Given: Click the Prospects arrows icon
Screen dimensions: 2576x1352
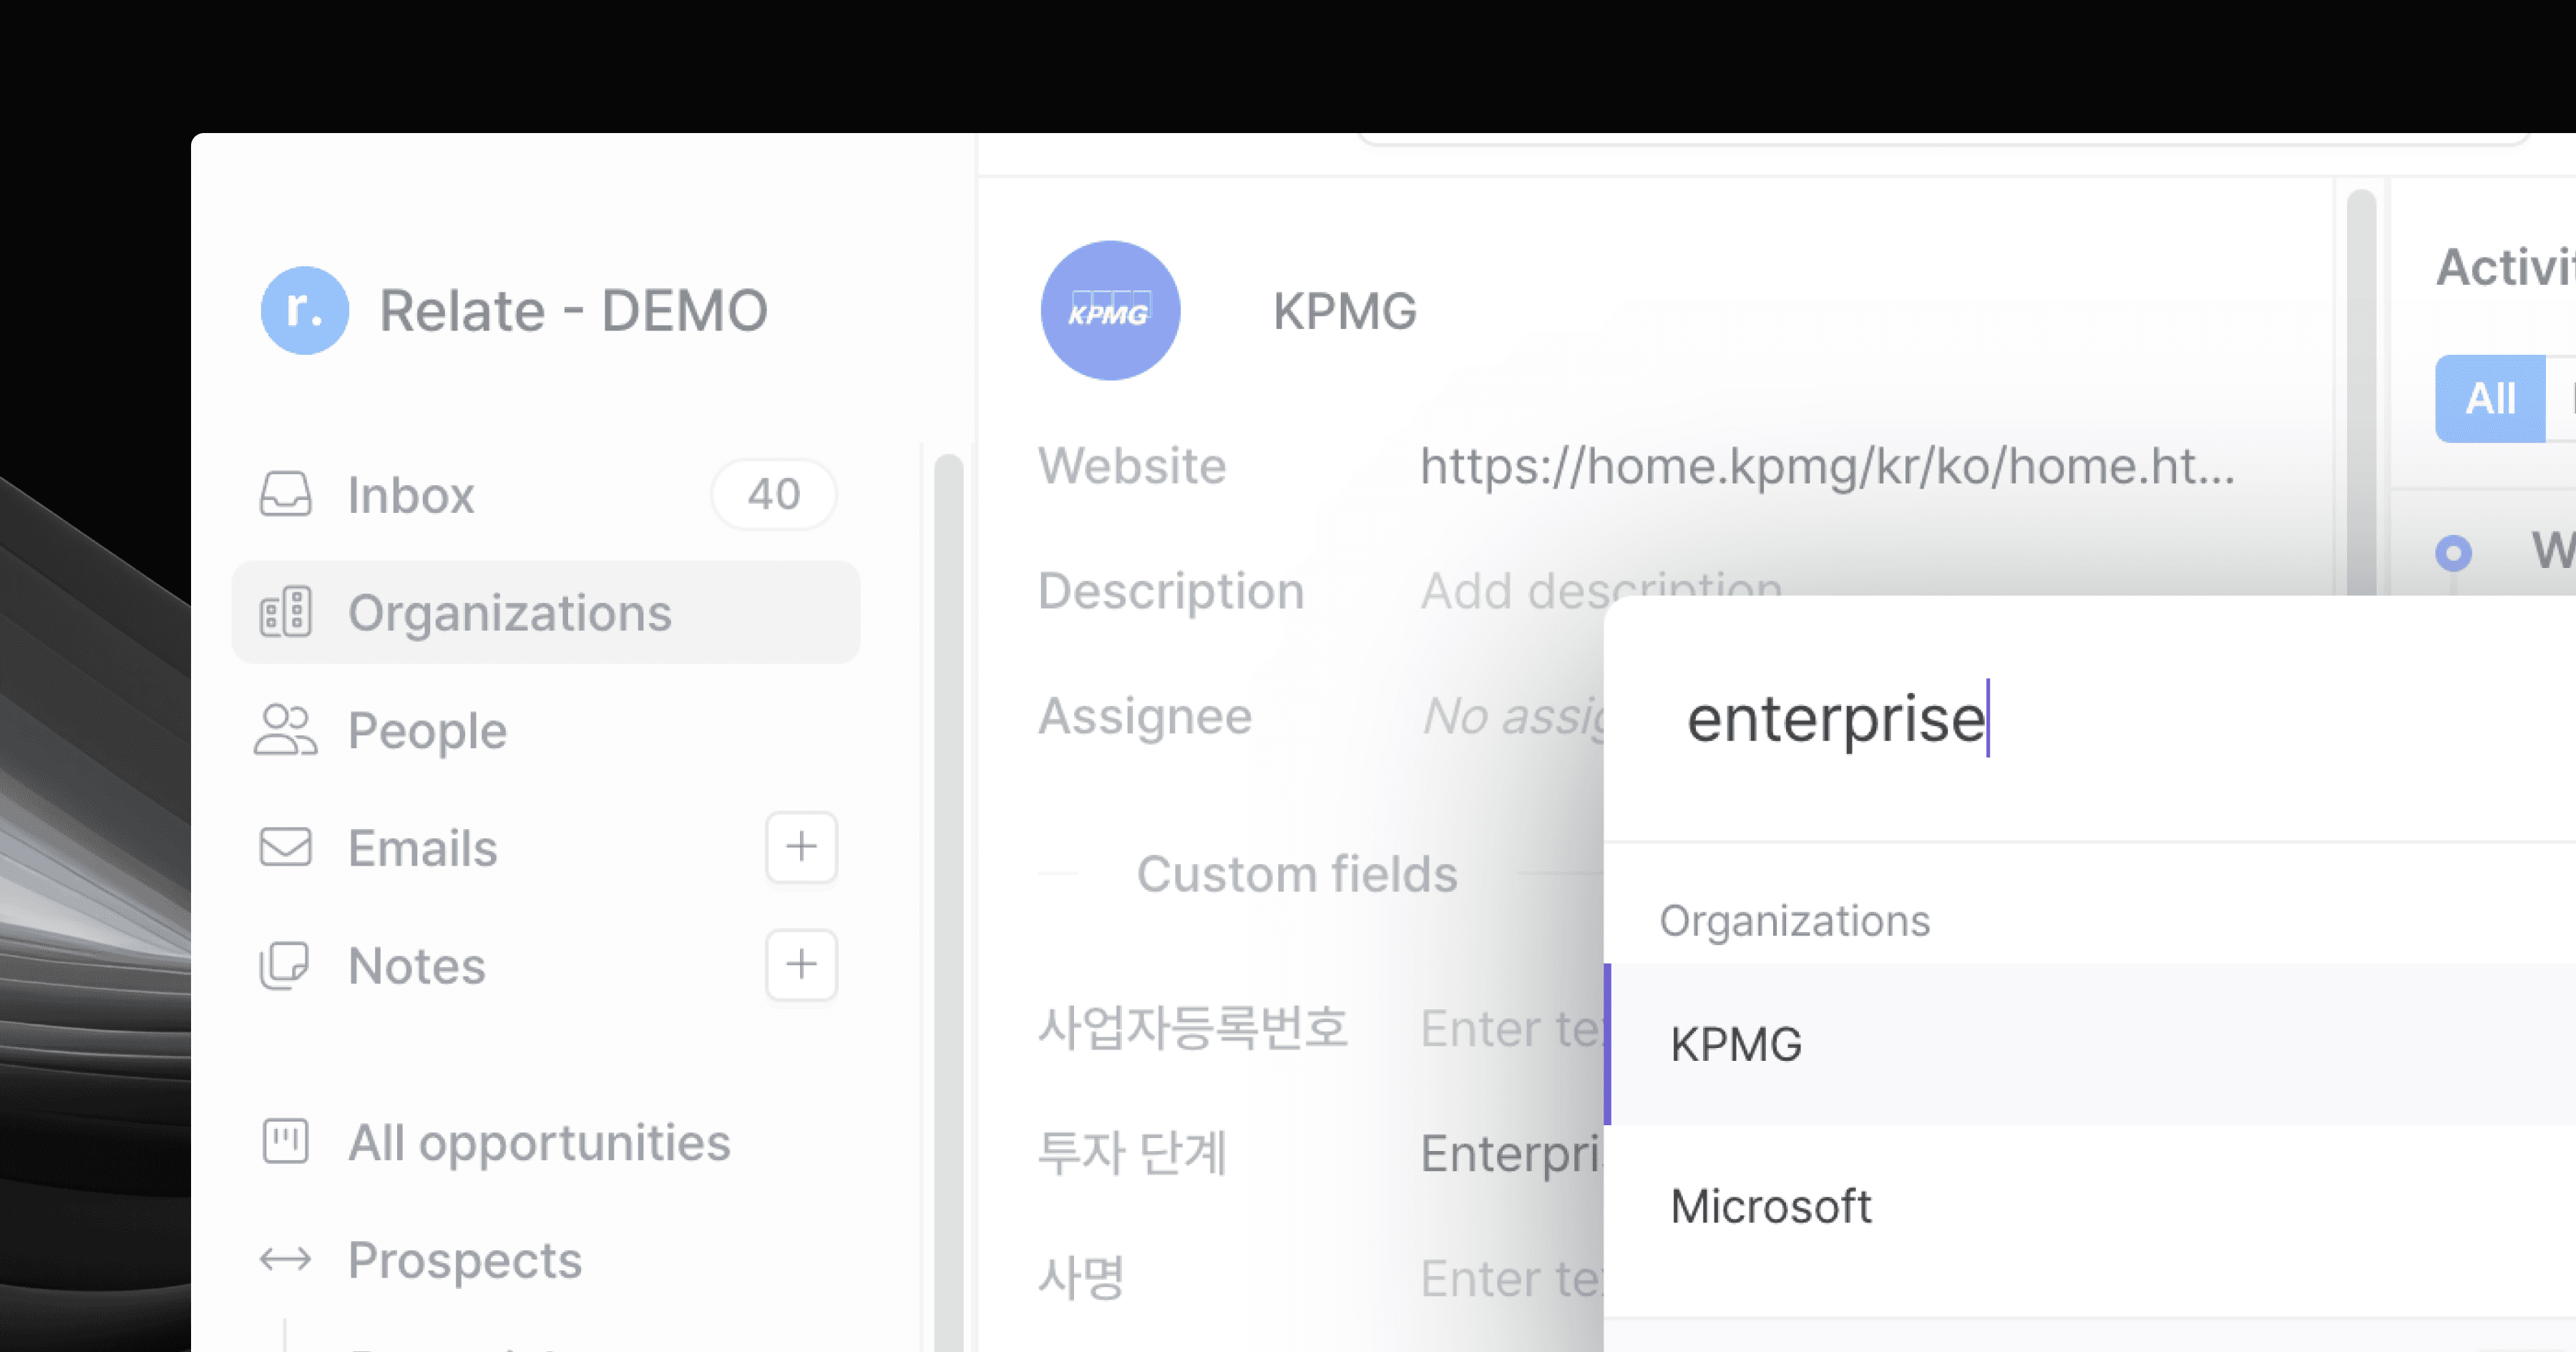Looking at the screenshot, I should pyautogui.click(x=286, y=1259).
